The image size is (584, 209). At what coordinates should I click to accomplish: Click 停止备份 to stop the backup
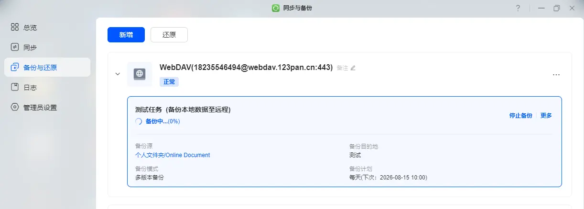[520, 115]
